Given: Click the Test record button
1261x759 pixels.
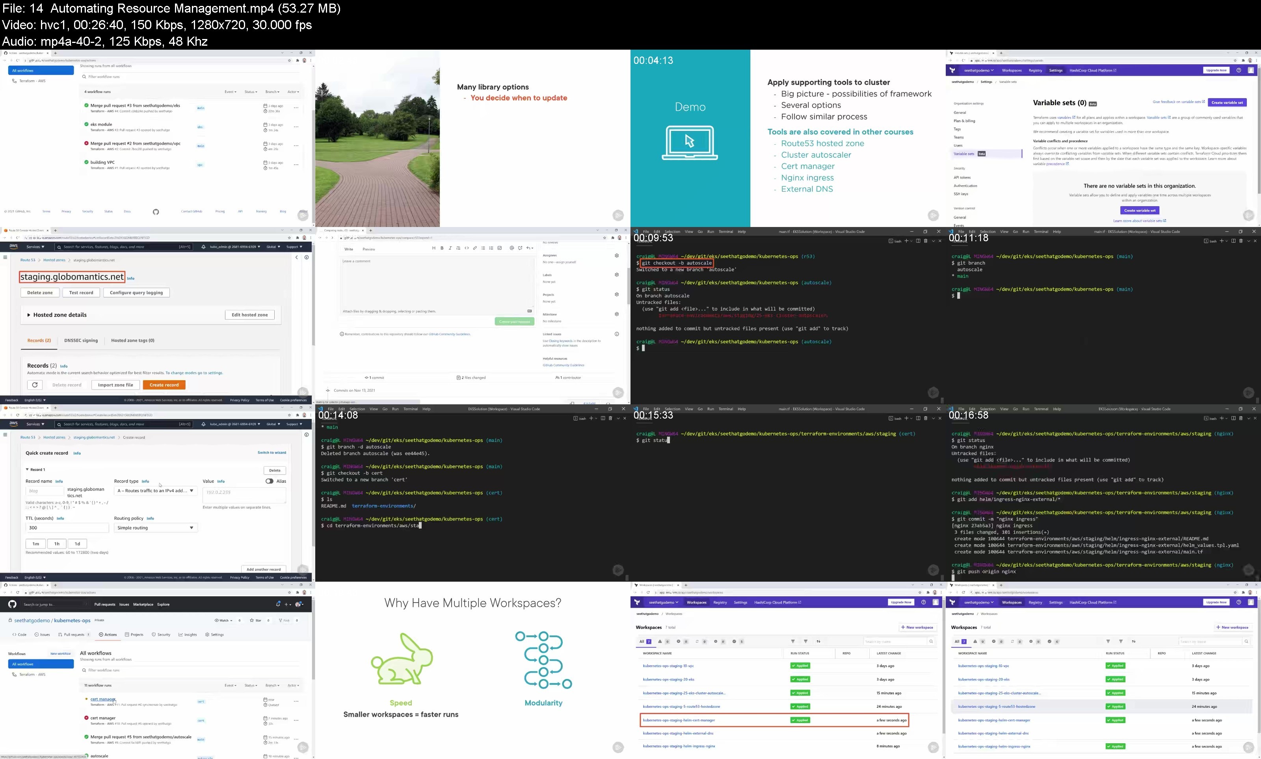Looking at the screenshot, I should (x=81, y=292).
